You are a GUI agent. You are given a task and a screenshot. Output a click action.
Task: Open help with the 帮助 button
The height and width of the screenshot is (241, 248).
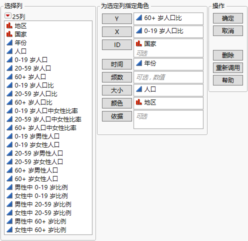coord(228,80)
